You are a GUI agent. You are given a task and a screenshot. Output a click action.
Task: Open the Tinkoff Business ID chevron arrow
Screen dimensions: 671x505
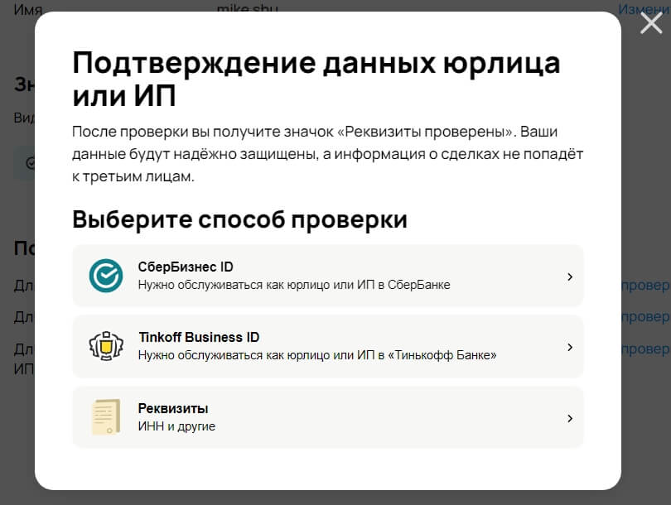[570, 347]
